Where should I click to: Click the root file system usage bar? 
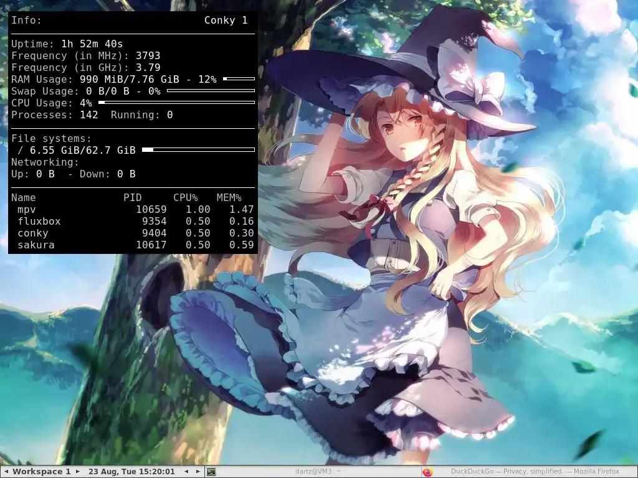coord(198,150)
